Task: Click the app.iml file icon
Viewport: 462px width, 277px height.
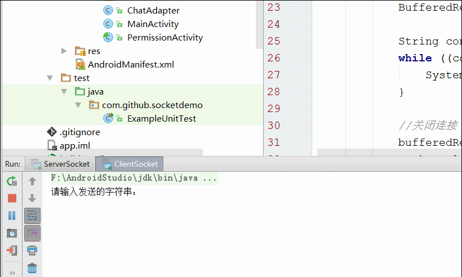Action: [x=52, y=145]
